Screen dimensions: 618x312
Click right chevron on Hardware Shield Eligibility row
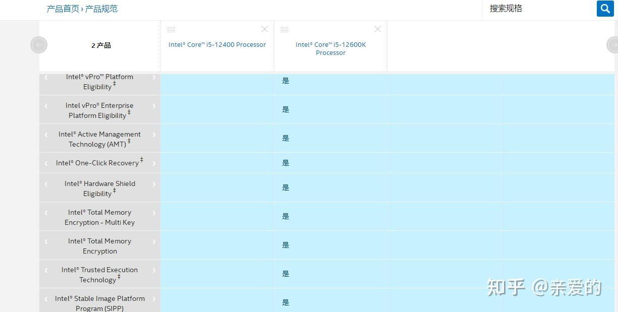(x=154, y=184)
